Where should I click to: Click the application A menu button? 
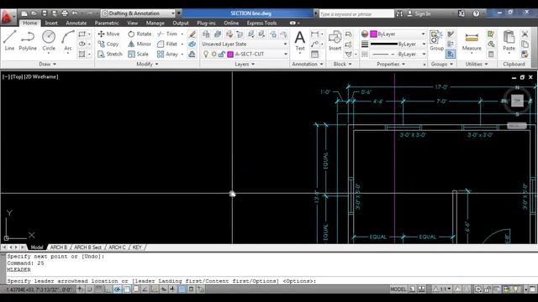click(7, 17)
